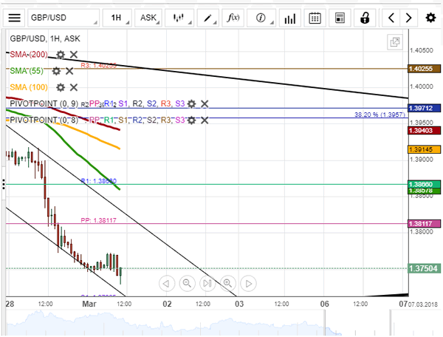The width and height of the screenshot is (443, 337).
Task: Go to previous chart with left arrow
Action: point(391,18)
